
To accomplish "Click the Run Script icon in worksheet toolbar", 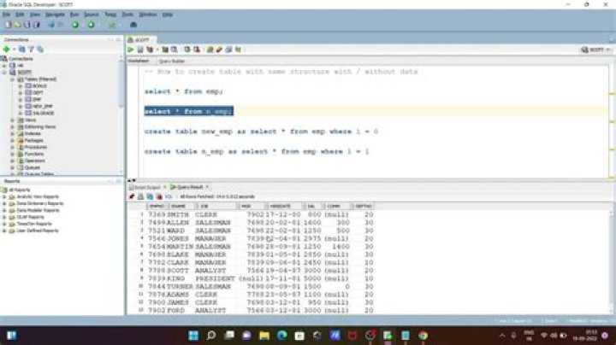I will click(x=139, y=50).
